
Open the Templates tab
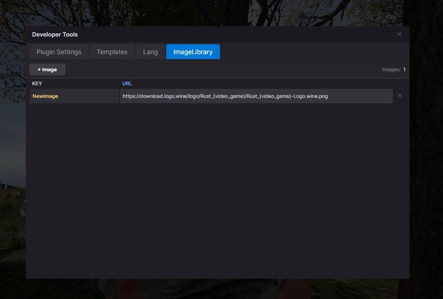point(112,51)
